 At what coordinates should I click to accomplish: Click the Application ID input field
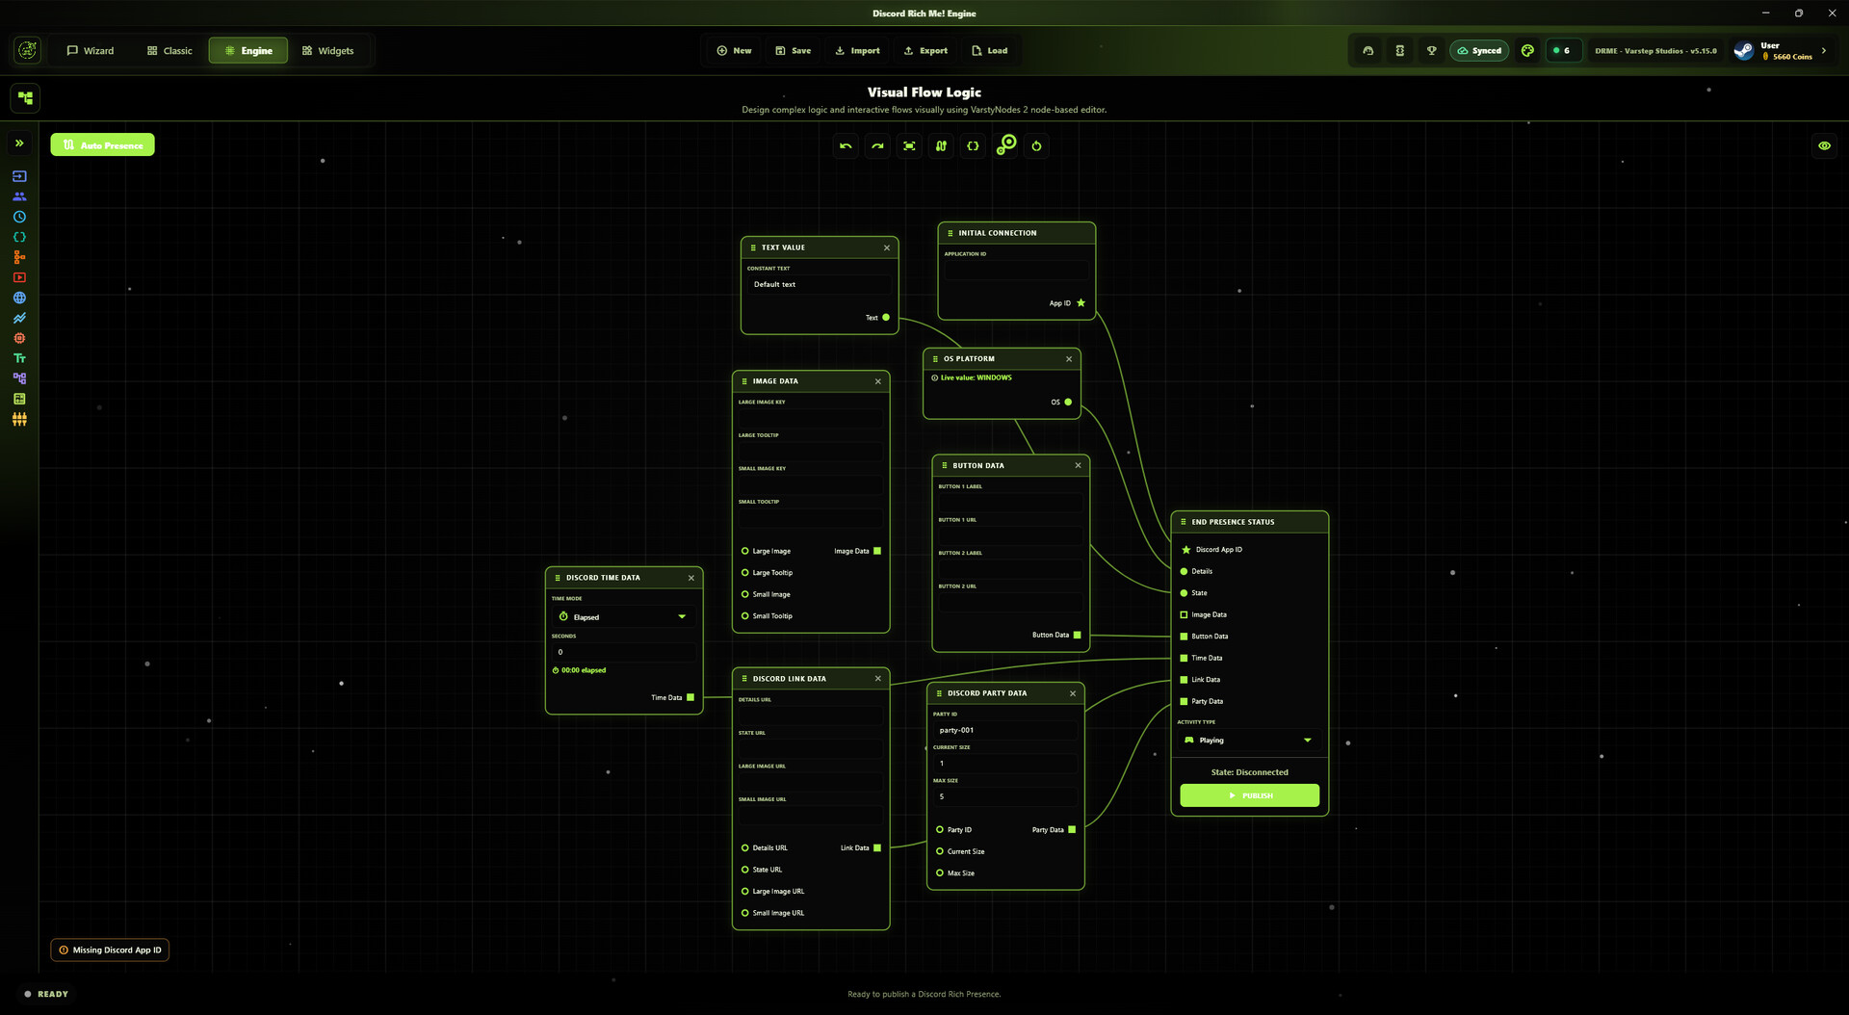click(x=1016, y=271)
